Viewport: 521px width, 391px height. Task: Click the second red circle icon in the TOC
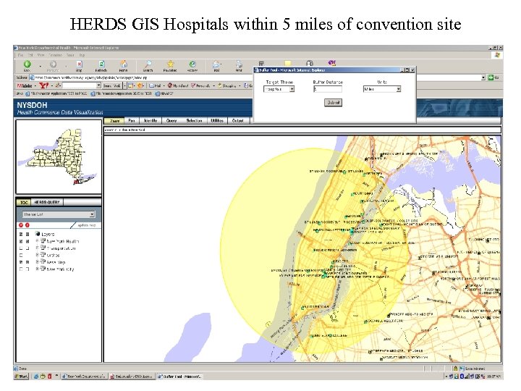pyautogui.click(x=27, y=225)
